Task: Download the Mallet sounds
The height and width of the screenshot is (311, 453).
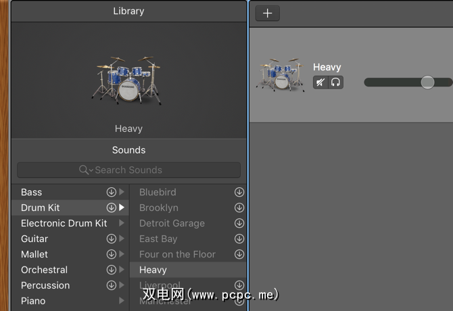Action: (111, 254)
